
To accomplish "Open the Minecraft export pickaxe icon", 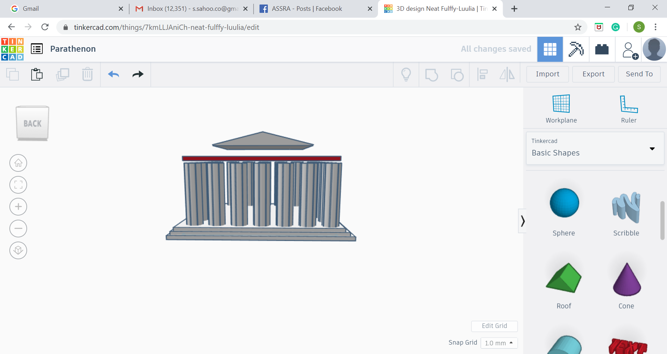I will [x=576, y=49].
